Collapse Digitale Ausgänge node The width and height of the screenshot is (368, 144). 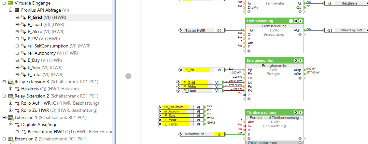(x=10, y=124)
